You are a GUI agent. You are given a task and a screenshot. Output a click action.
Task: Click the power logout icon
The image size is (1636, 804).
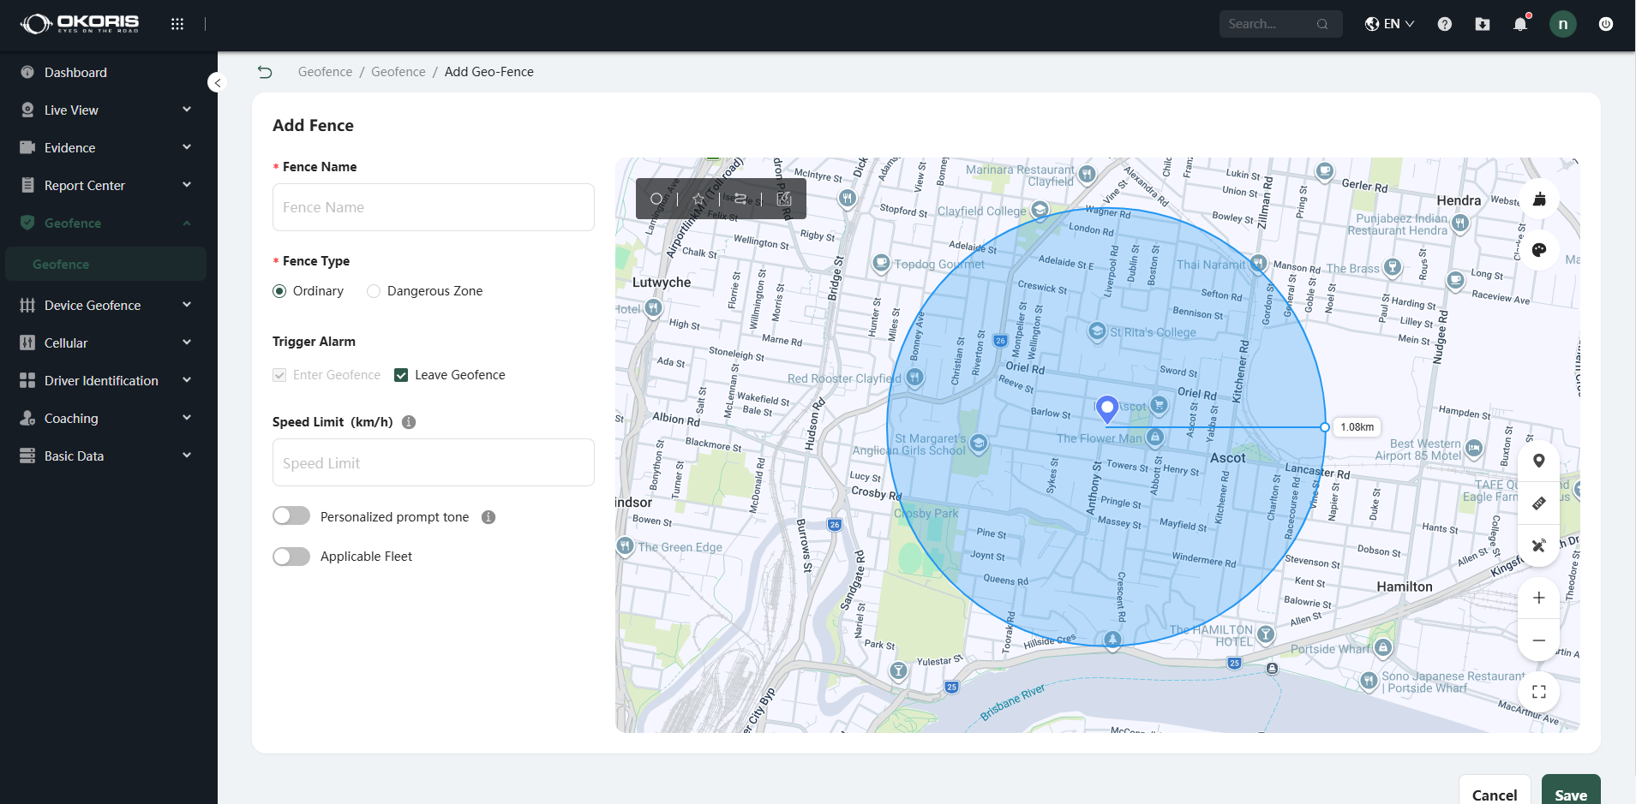[1606, 24]
